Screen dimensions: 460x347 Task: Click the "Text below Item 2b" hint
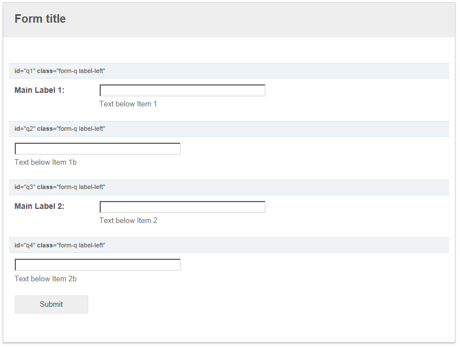[45, 279]
